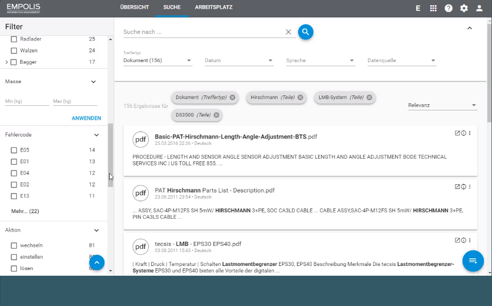The width and height of the screenshot is (492, 306).
Task: Open tecsis - LMB - EPS30 EPS40.pdf
Action: click(198, 244)
